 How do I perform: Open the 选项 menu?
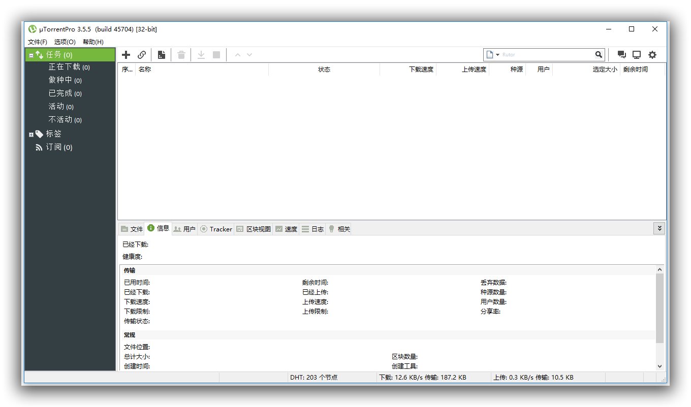tap(65, 42)
